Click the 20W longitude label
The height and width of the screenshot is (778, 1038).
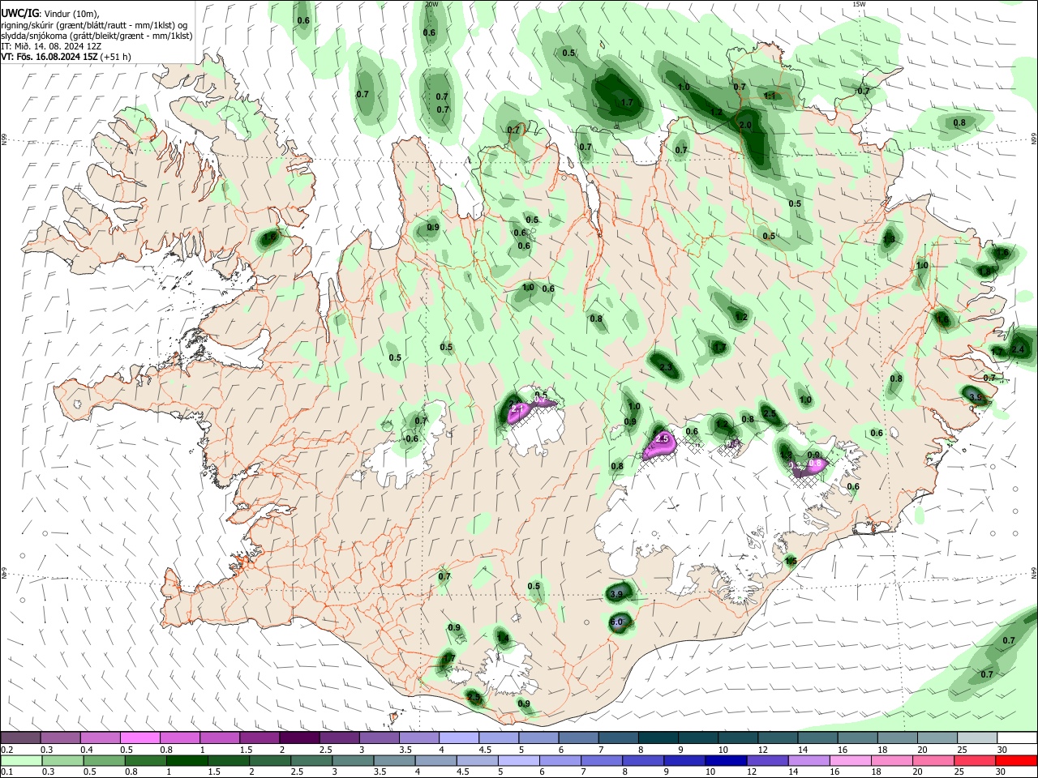point(431,4)
